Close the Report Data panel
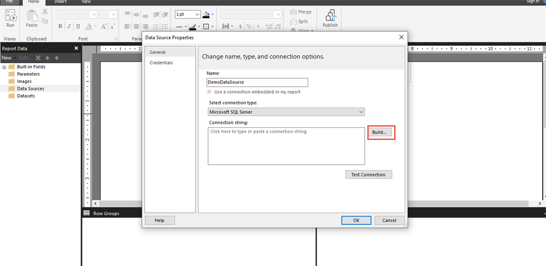Viewport: 546px width, 266px height. click(x=76, y=48)
